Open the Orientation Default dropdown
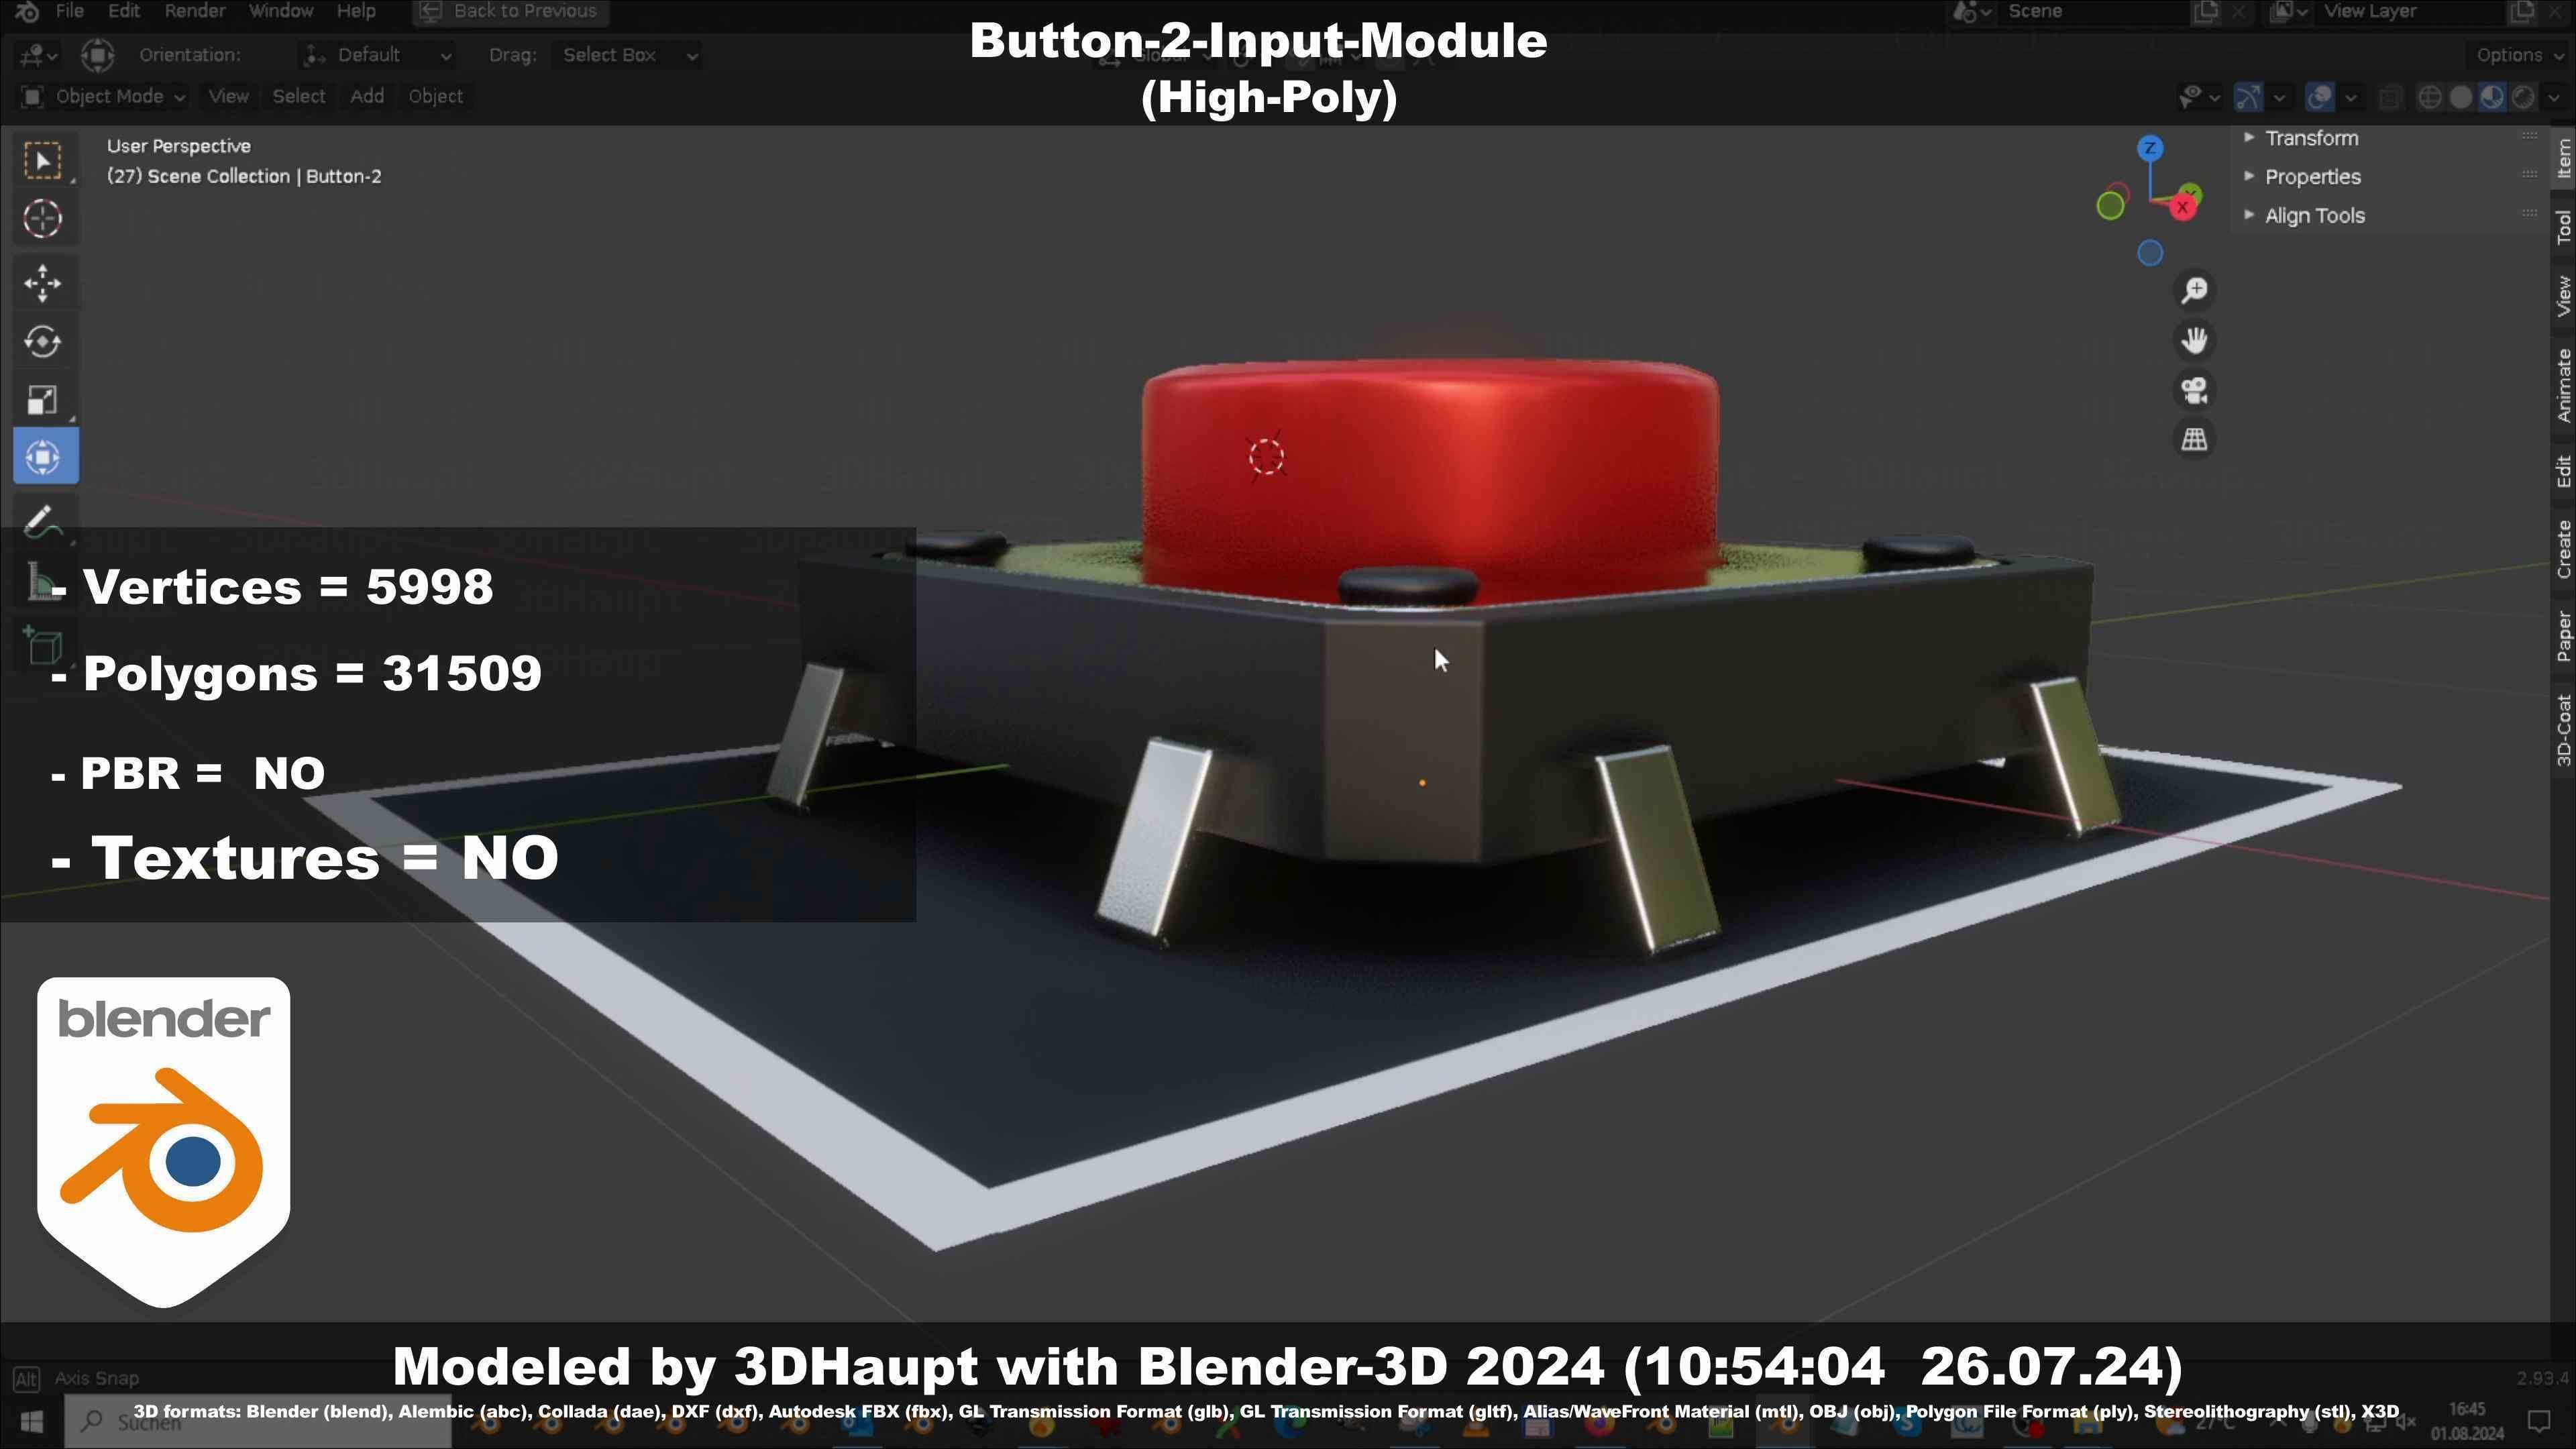 (378, 55)
